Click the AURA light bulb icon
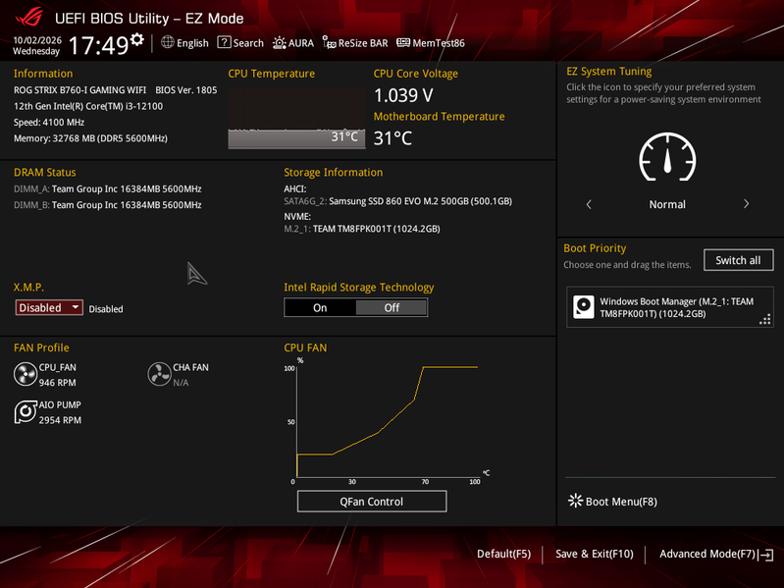Viewport: 784px width, 588px height. click(279, 43)
